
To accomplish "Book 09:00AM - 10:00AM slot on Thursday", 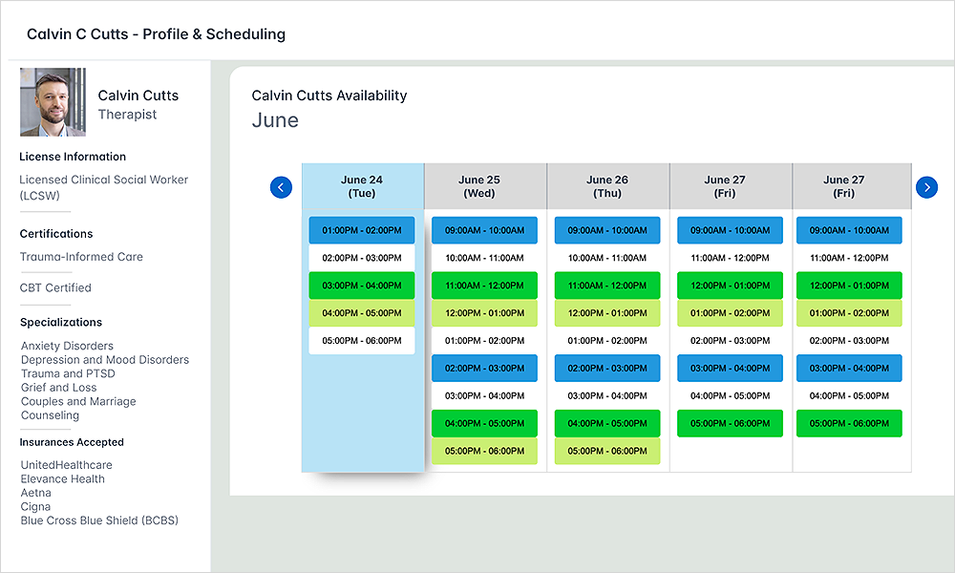I will (607, 230).
